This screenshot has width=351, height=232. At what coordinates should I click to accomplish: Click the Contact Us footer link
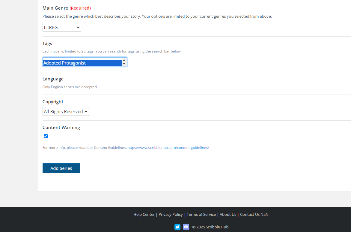pyautogui.click(x=250, y=214)
